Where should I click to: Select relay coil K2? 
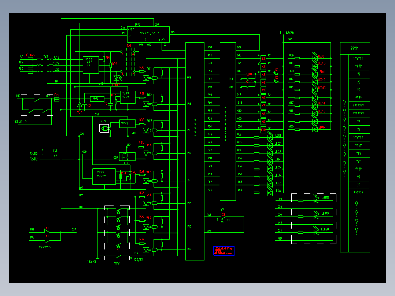(263, 67)
